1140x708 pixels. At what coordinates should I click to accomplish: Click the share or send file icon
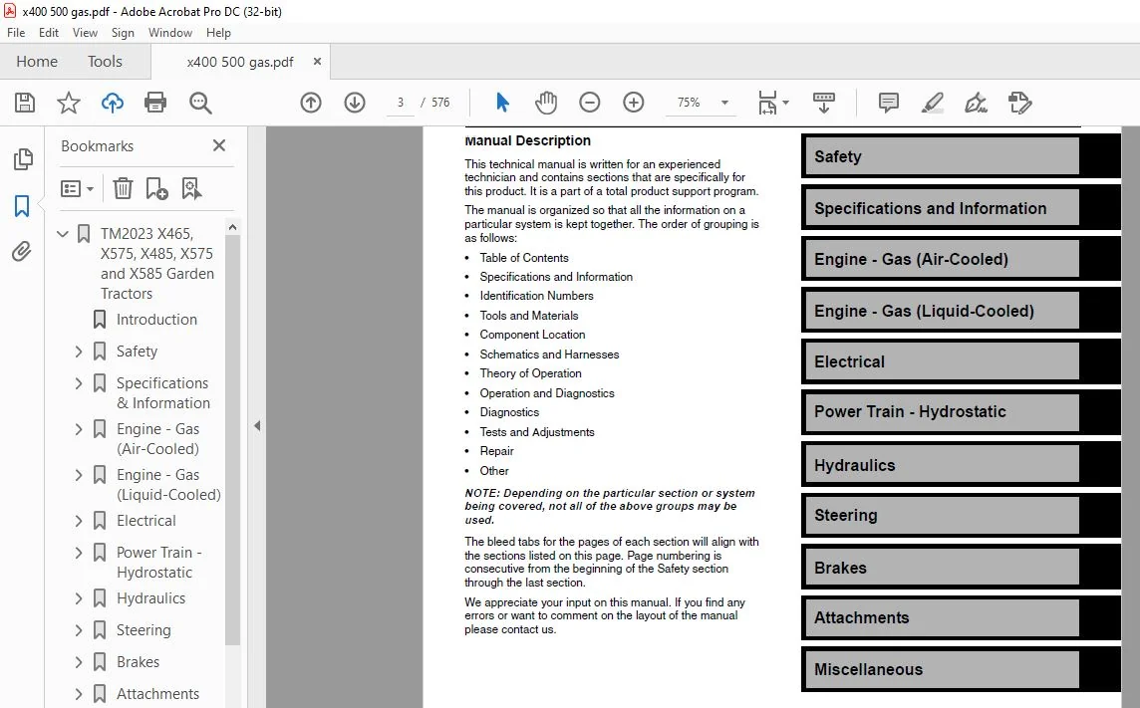[1020, 103]
